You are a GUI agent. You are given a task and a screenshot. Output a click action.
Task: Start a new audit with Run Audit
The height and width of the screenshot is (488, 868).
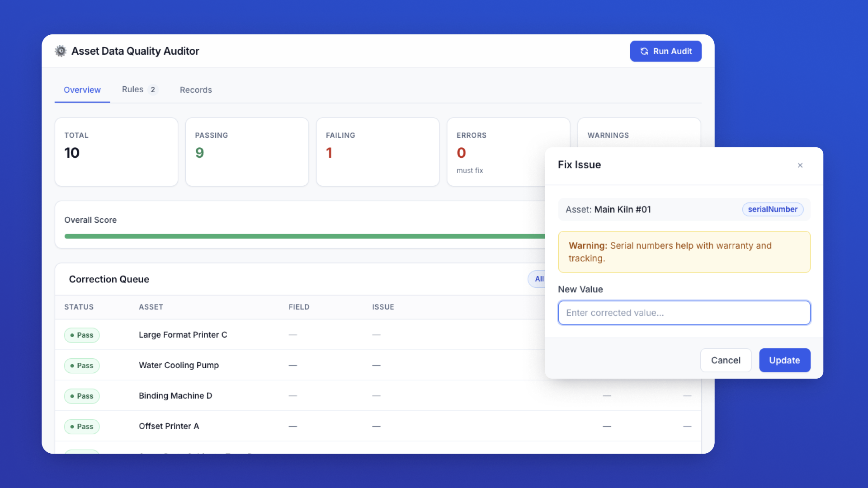(x=665, y=52)
